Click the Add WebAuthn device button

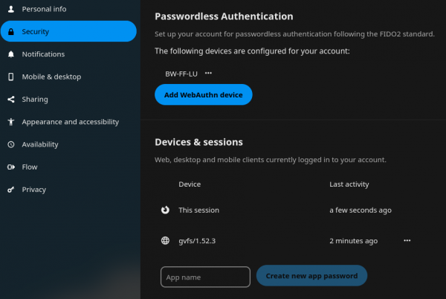click(204, 94)
